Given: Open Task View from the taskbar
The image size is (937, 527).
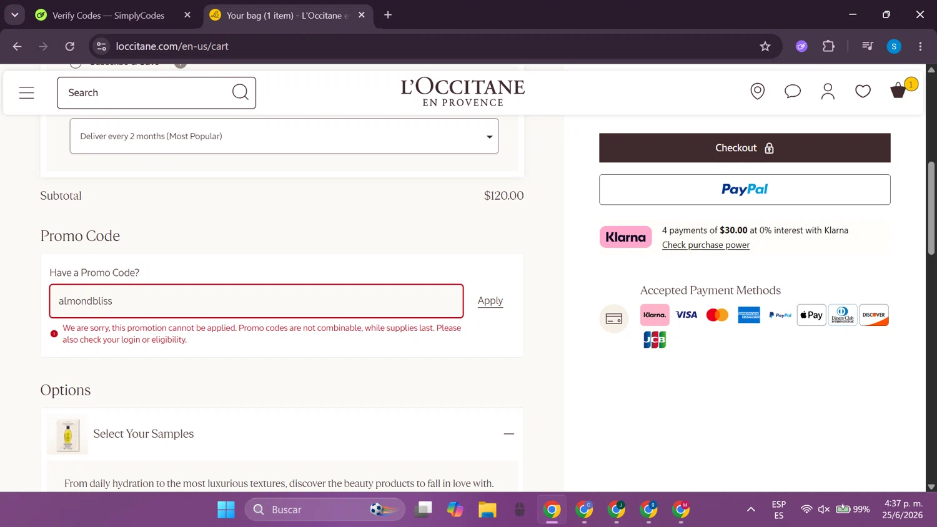Looking at the screenshot, I should point(424,510).
